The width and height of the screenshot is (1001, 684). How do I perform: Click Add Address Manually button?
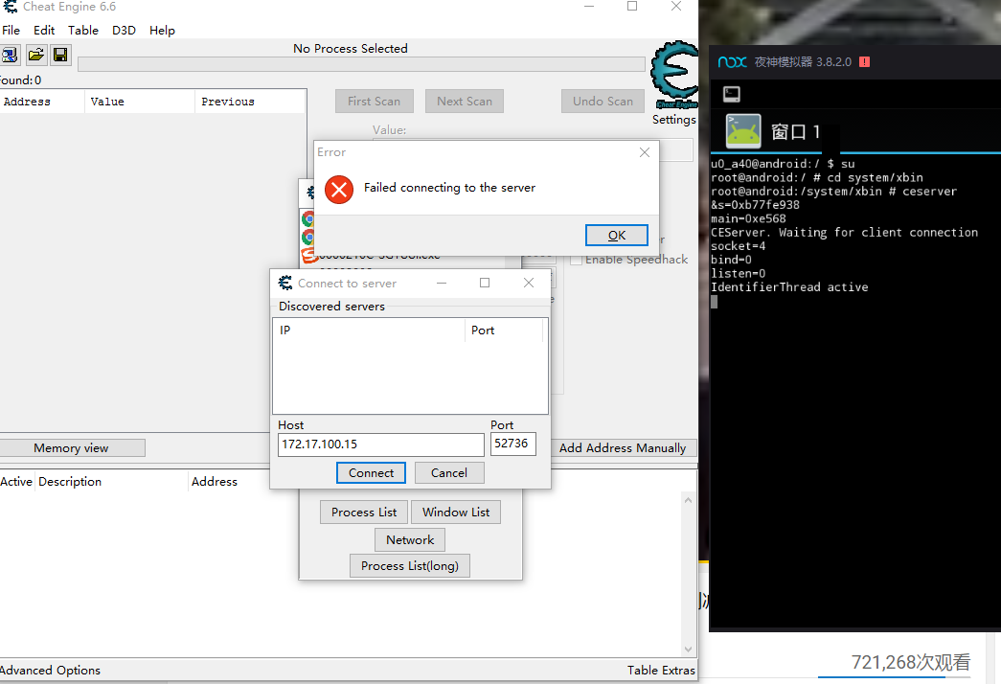(x=623, y=447)
